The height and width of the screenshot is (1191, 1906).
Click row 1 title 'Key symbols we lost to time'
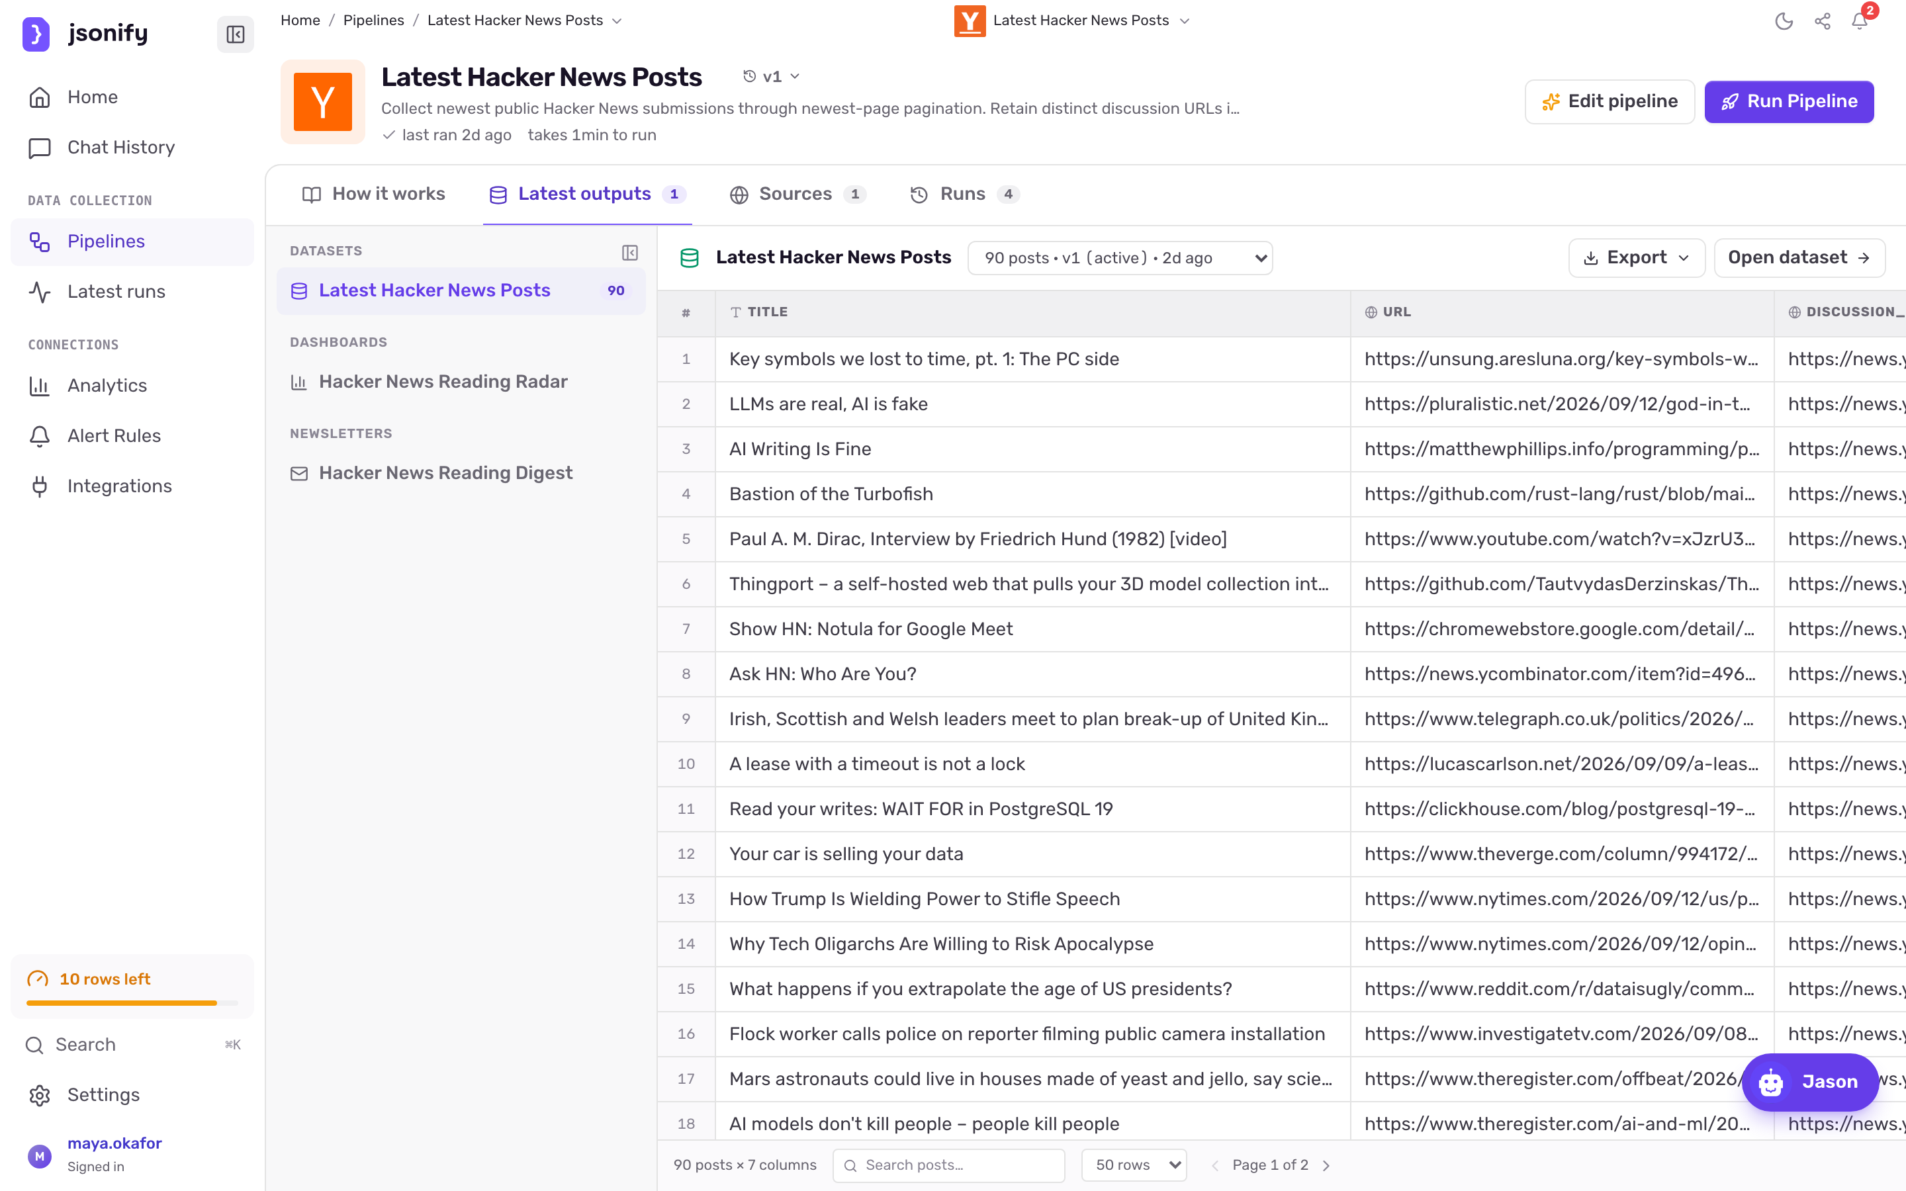click(924, 359)
